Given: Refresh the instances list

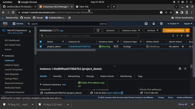Looking at the screenshot, I should point(98,30).
